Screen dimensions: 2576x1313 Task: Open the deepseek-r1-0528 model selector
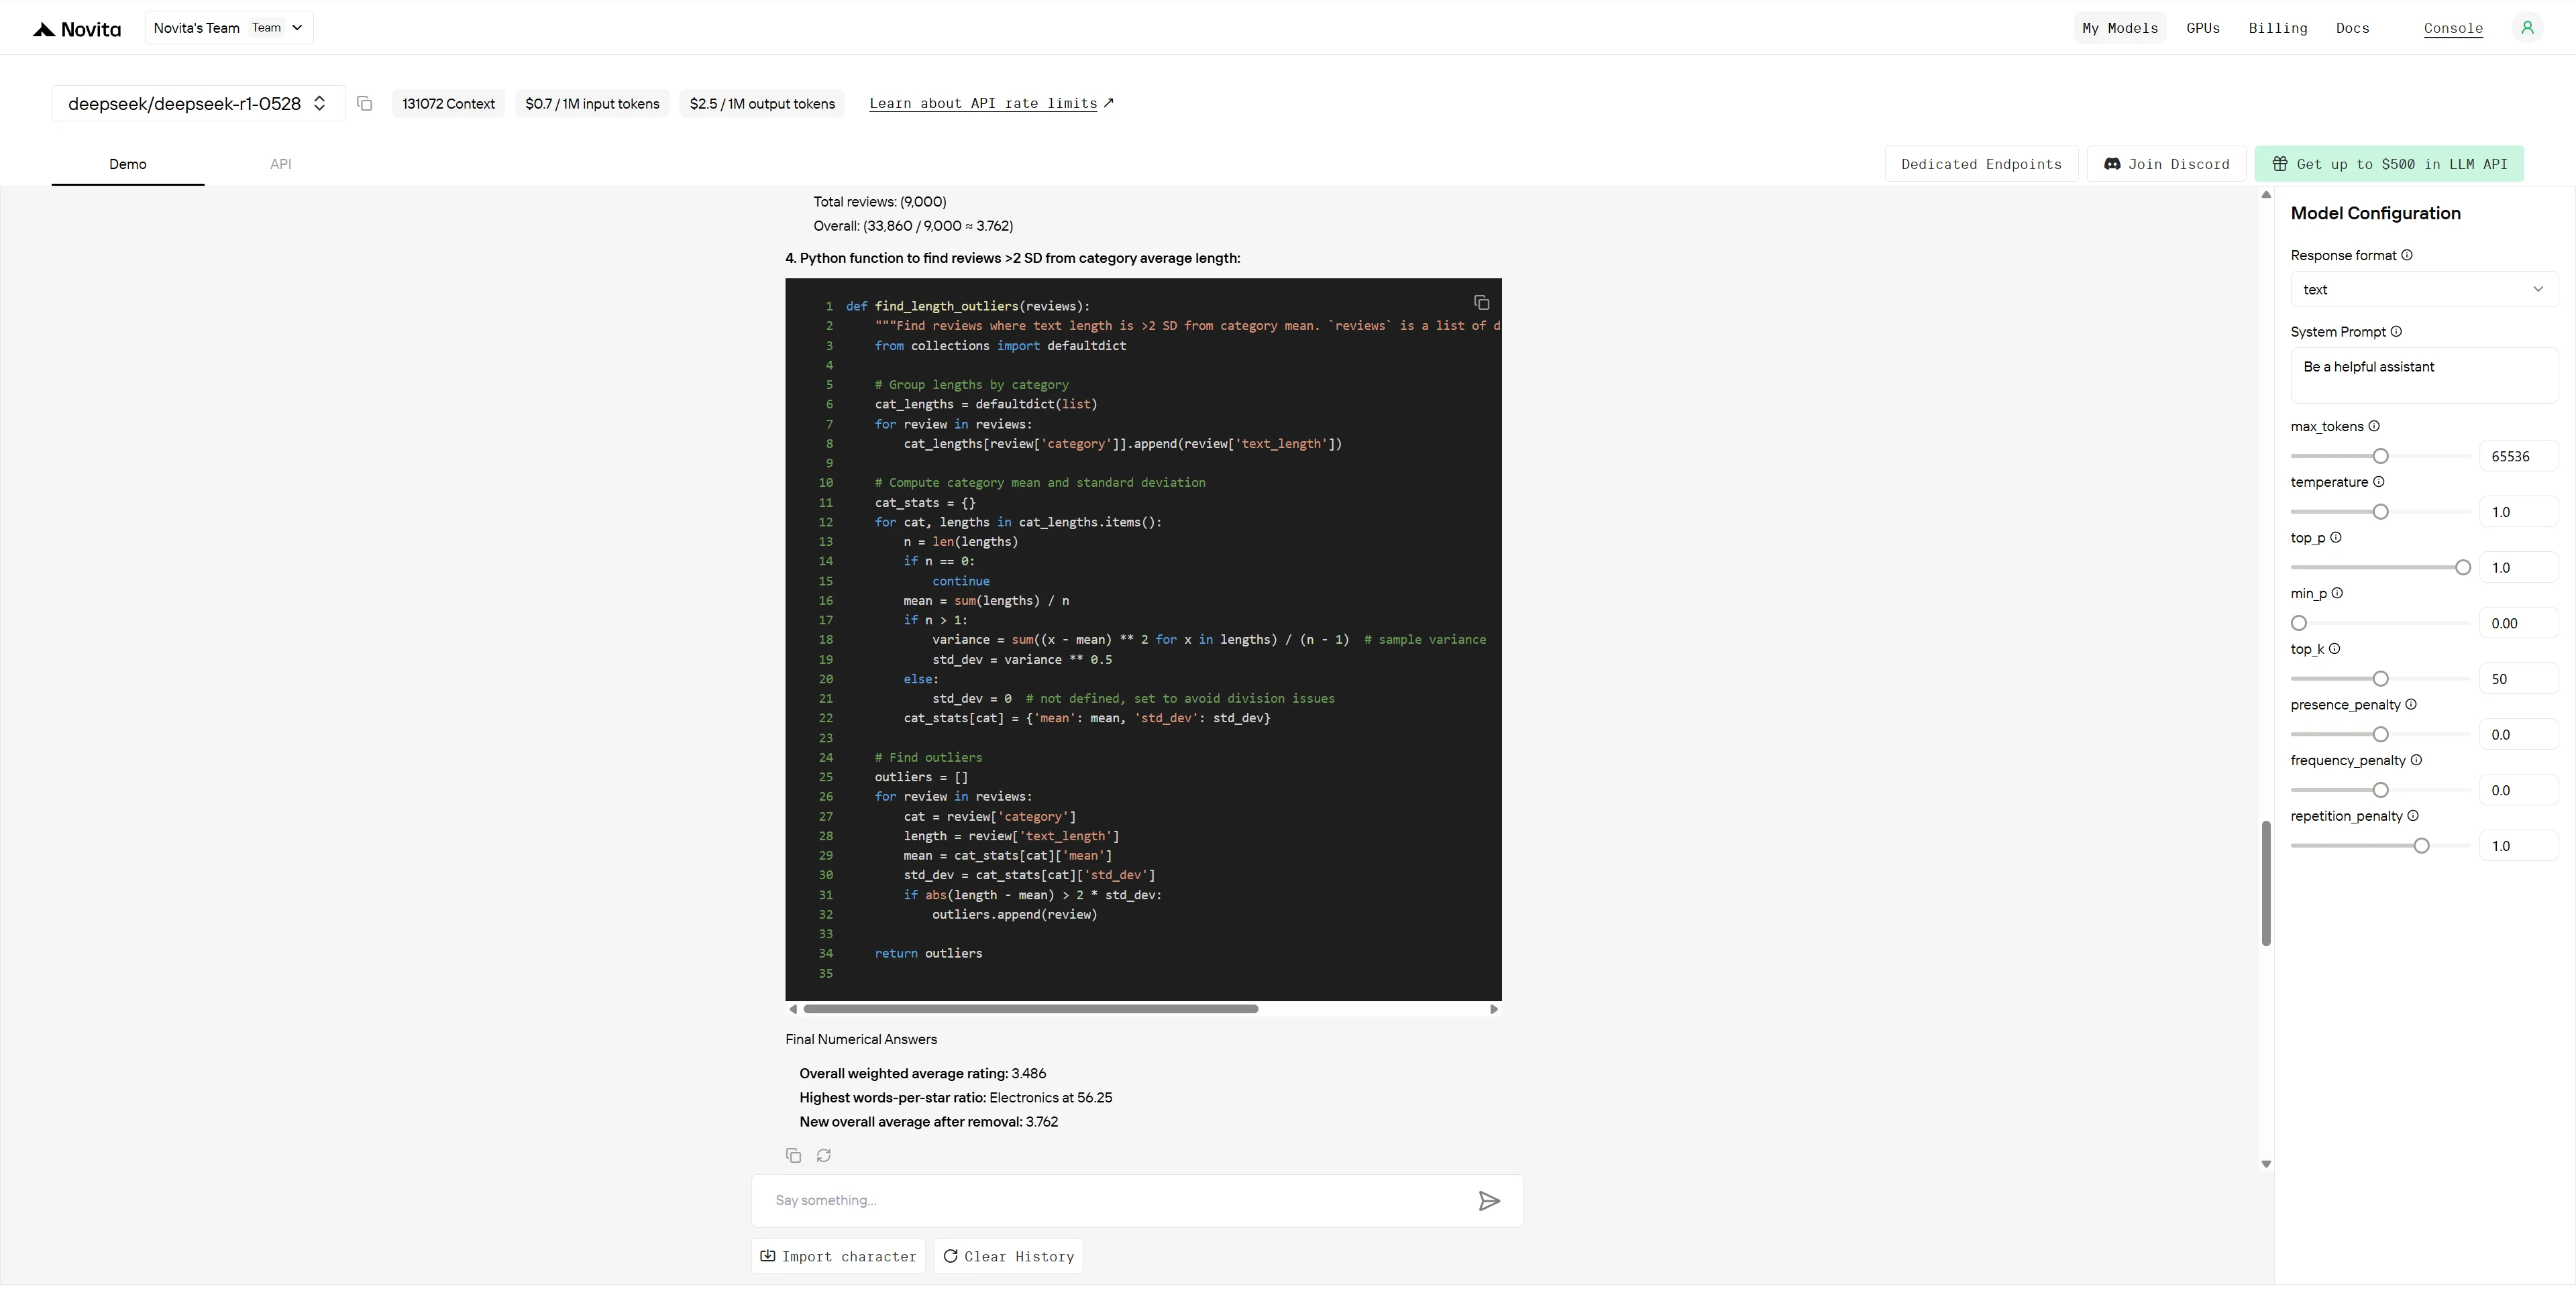pyautogui.click(x=198, y=104)
